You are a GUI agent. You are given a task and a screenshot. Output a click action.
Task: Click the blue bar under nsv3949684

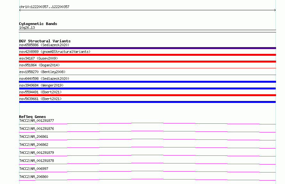pyautogui.click(x=147, y=88)
